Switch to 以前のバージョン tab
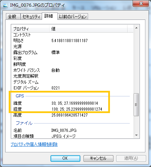Screen dimensions: 151x167 [73, 17]
